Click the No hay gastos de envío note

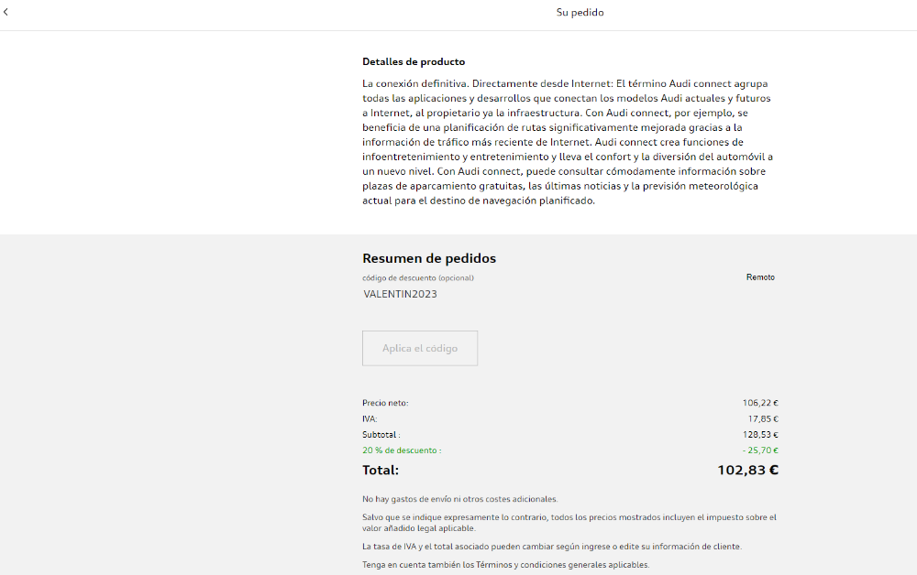459,499
